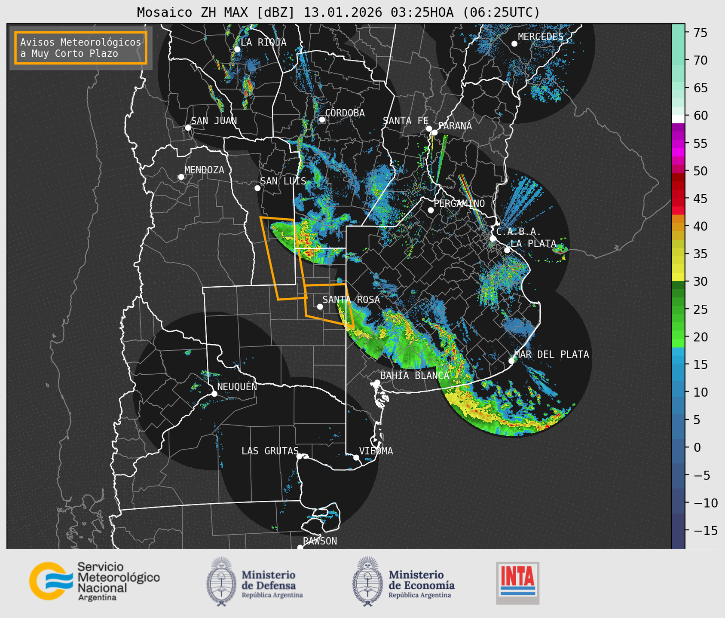This screenshot has height=618, width=725.
Task: Click the LA RIOJA city label
Action: pos(263,42)
